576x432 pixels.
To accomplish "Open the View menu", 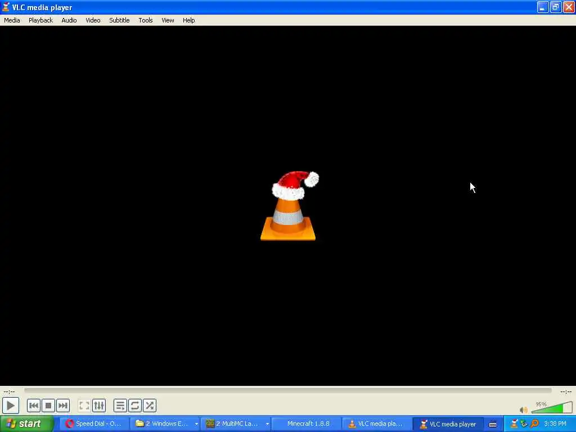I will [x=168, y=20].
